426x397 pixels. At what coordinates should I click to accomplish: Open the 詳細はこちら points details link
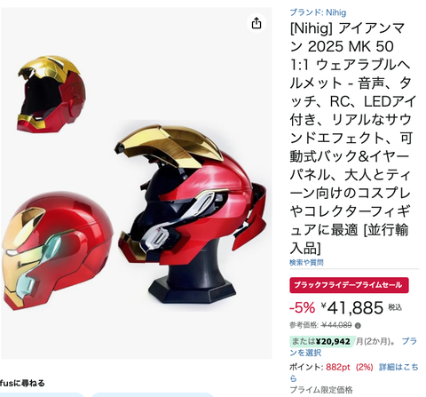tap(354, 373)
